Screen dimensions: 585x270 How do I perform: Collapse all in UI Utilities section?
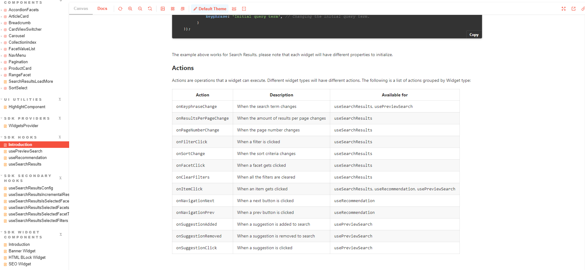(x=60, y=99)
